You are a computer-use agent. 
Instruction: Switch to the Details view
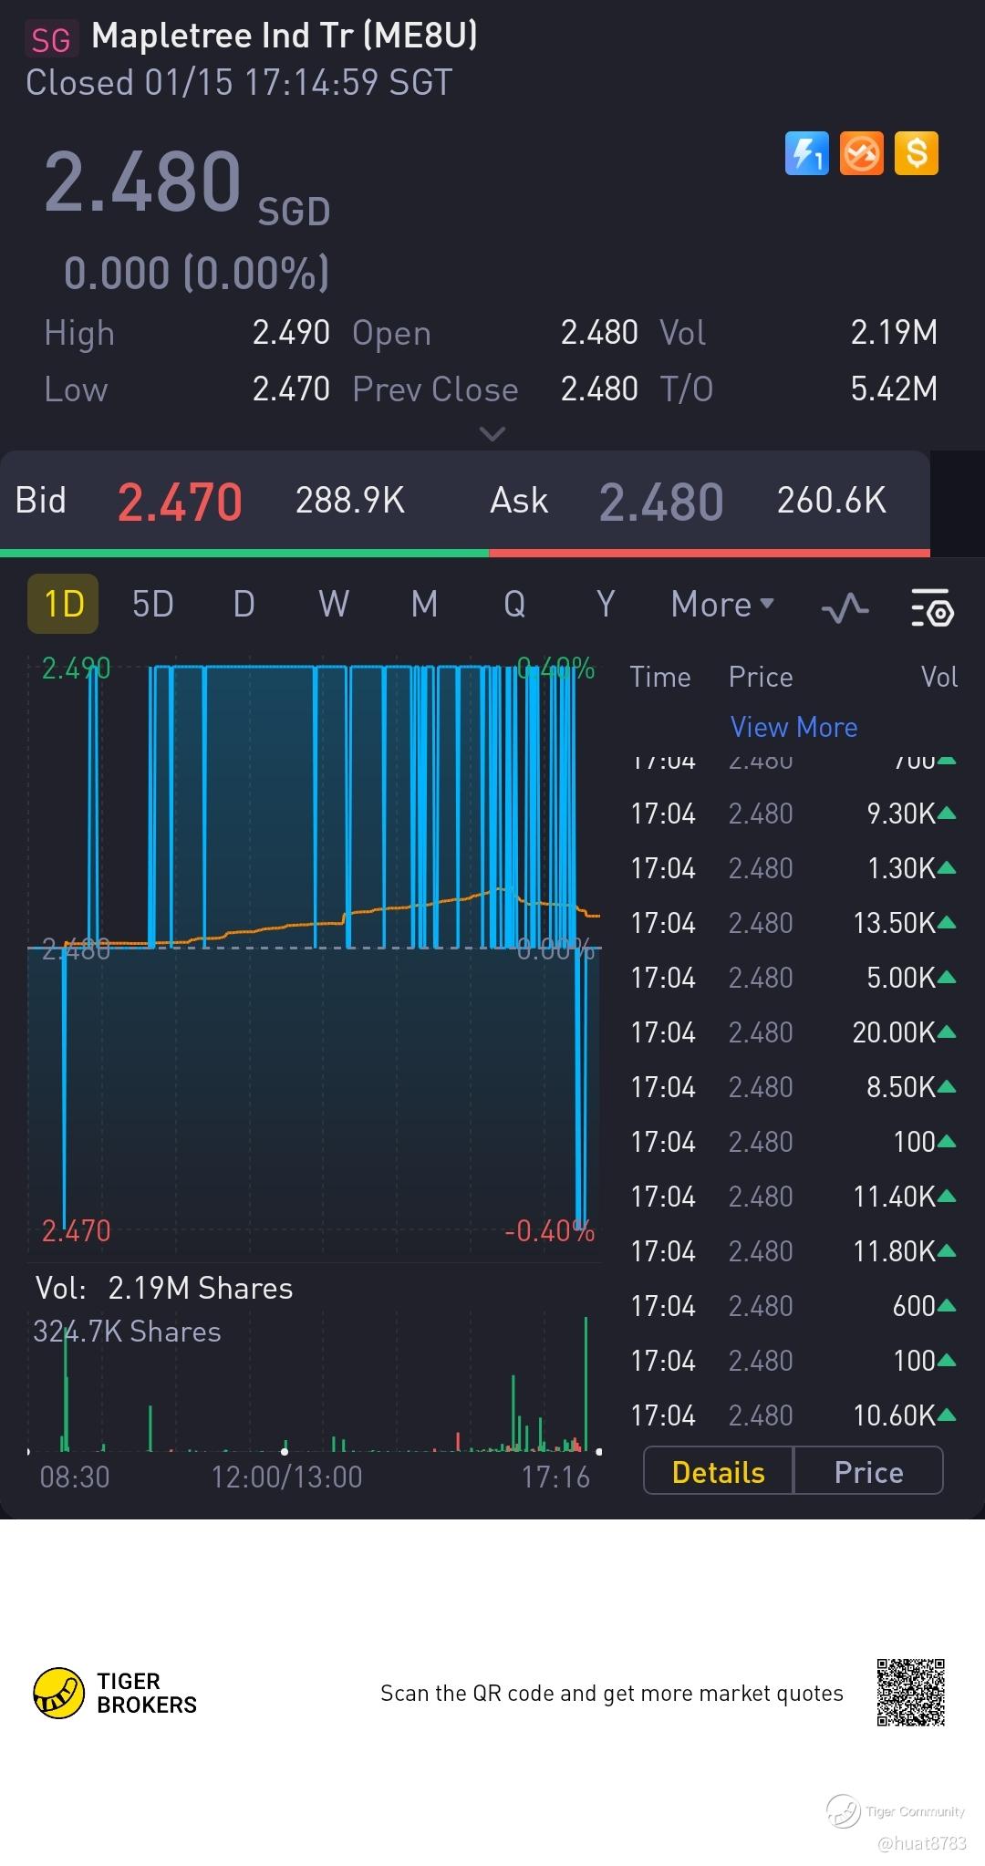(x=718, y=1472)
